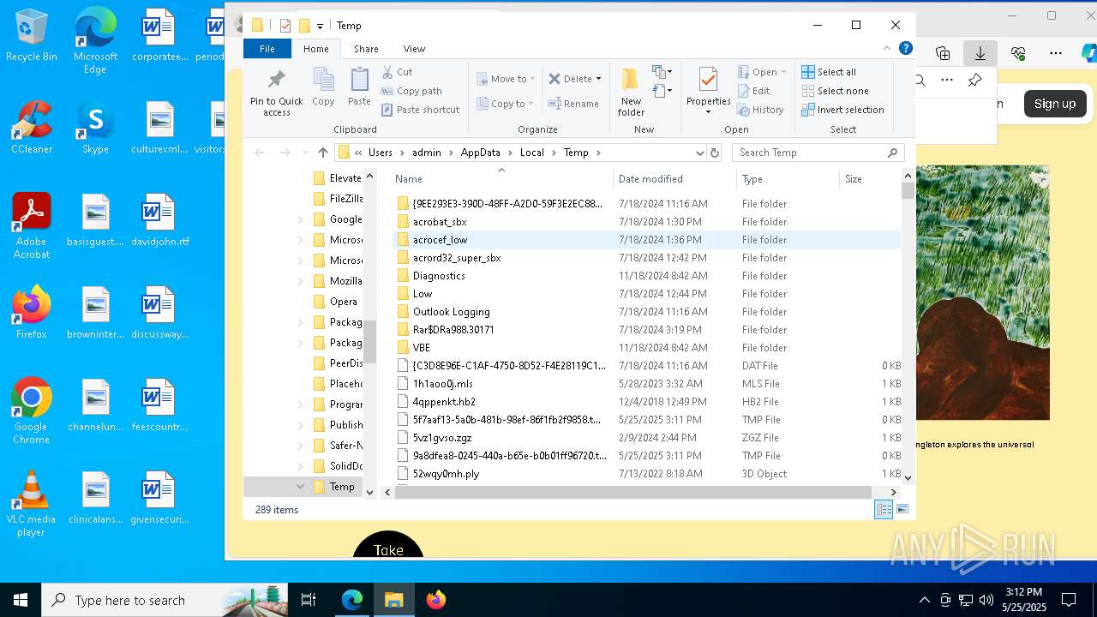The width and height of the screenshot is (1097, 617).
Task: Click AppData in address breadcrumb
Action: click(x=480, y=153)
